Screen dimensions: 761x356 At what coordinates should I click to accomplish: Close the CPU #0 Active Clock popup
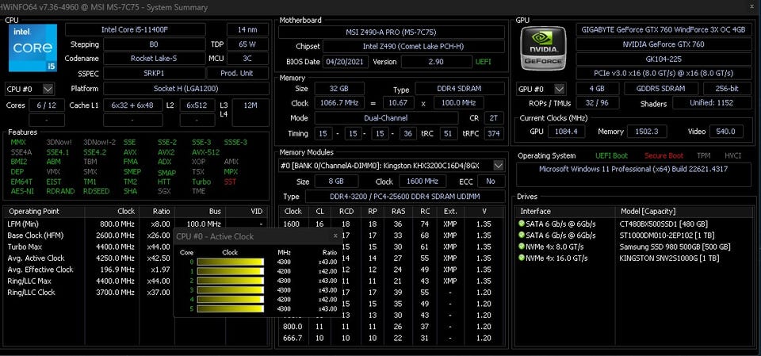click(x=335, y=235)
